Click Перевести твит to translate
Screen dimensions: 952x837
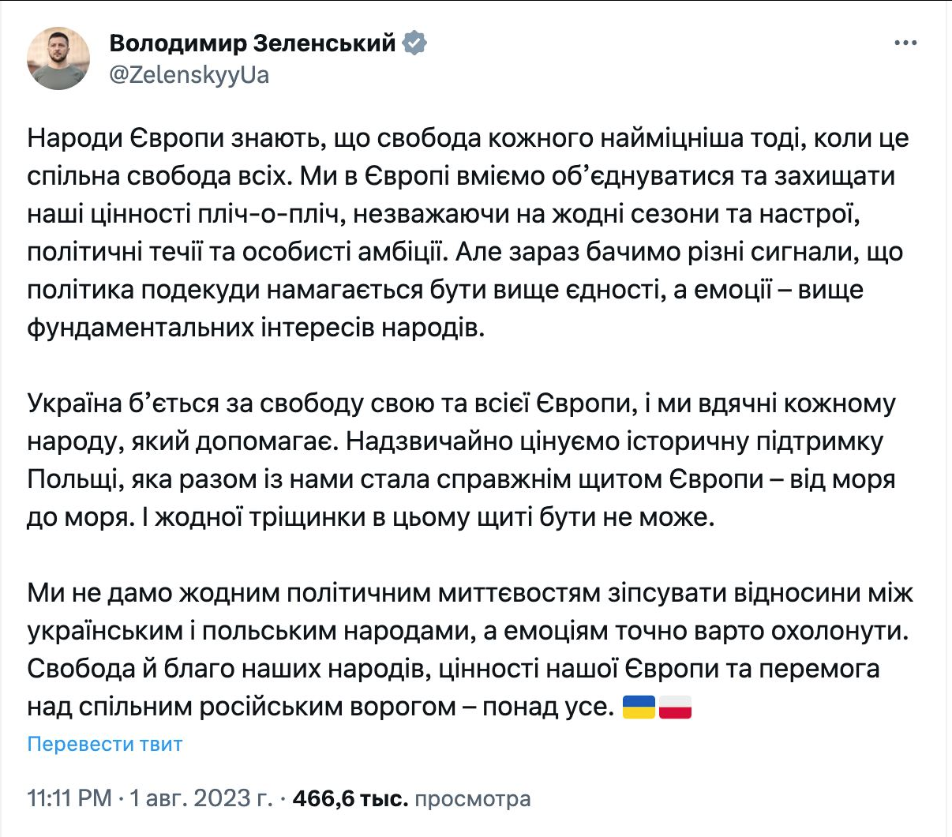(x=105, y=744)
